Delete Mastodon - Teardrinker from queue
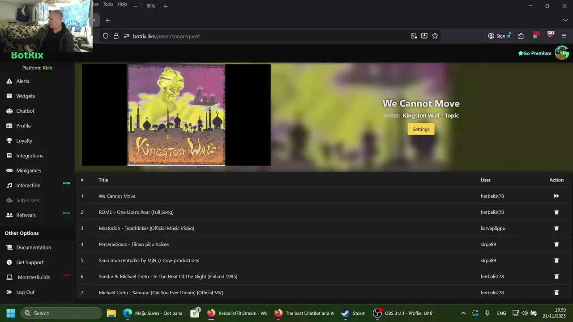Viewport: 573px width, 322px height. tap(556, 228)
